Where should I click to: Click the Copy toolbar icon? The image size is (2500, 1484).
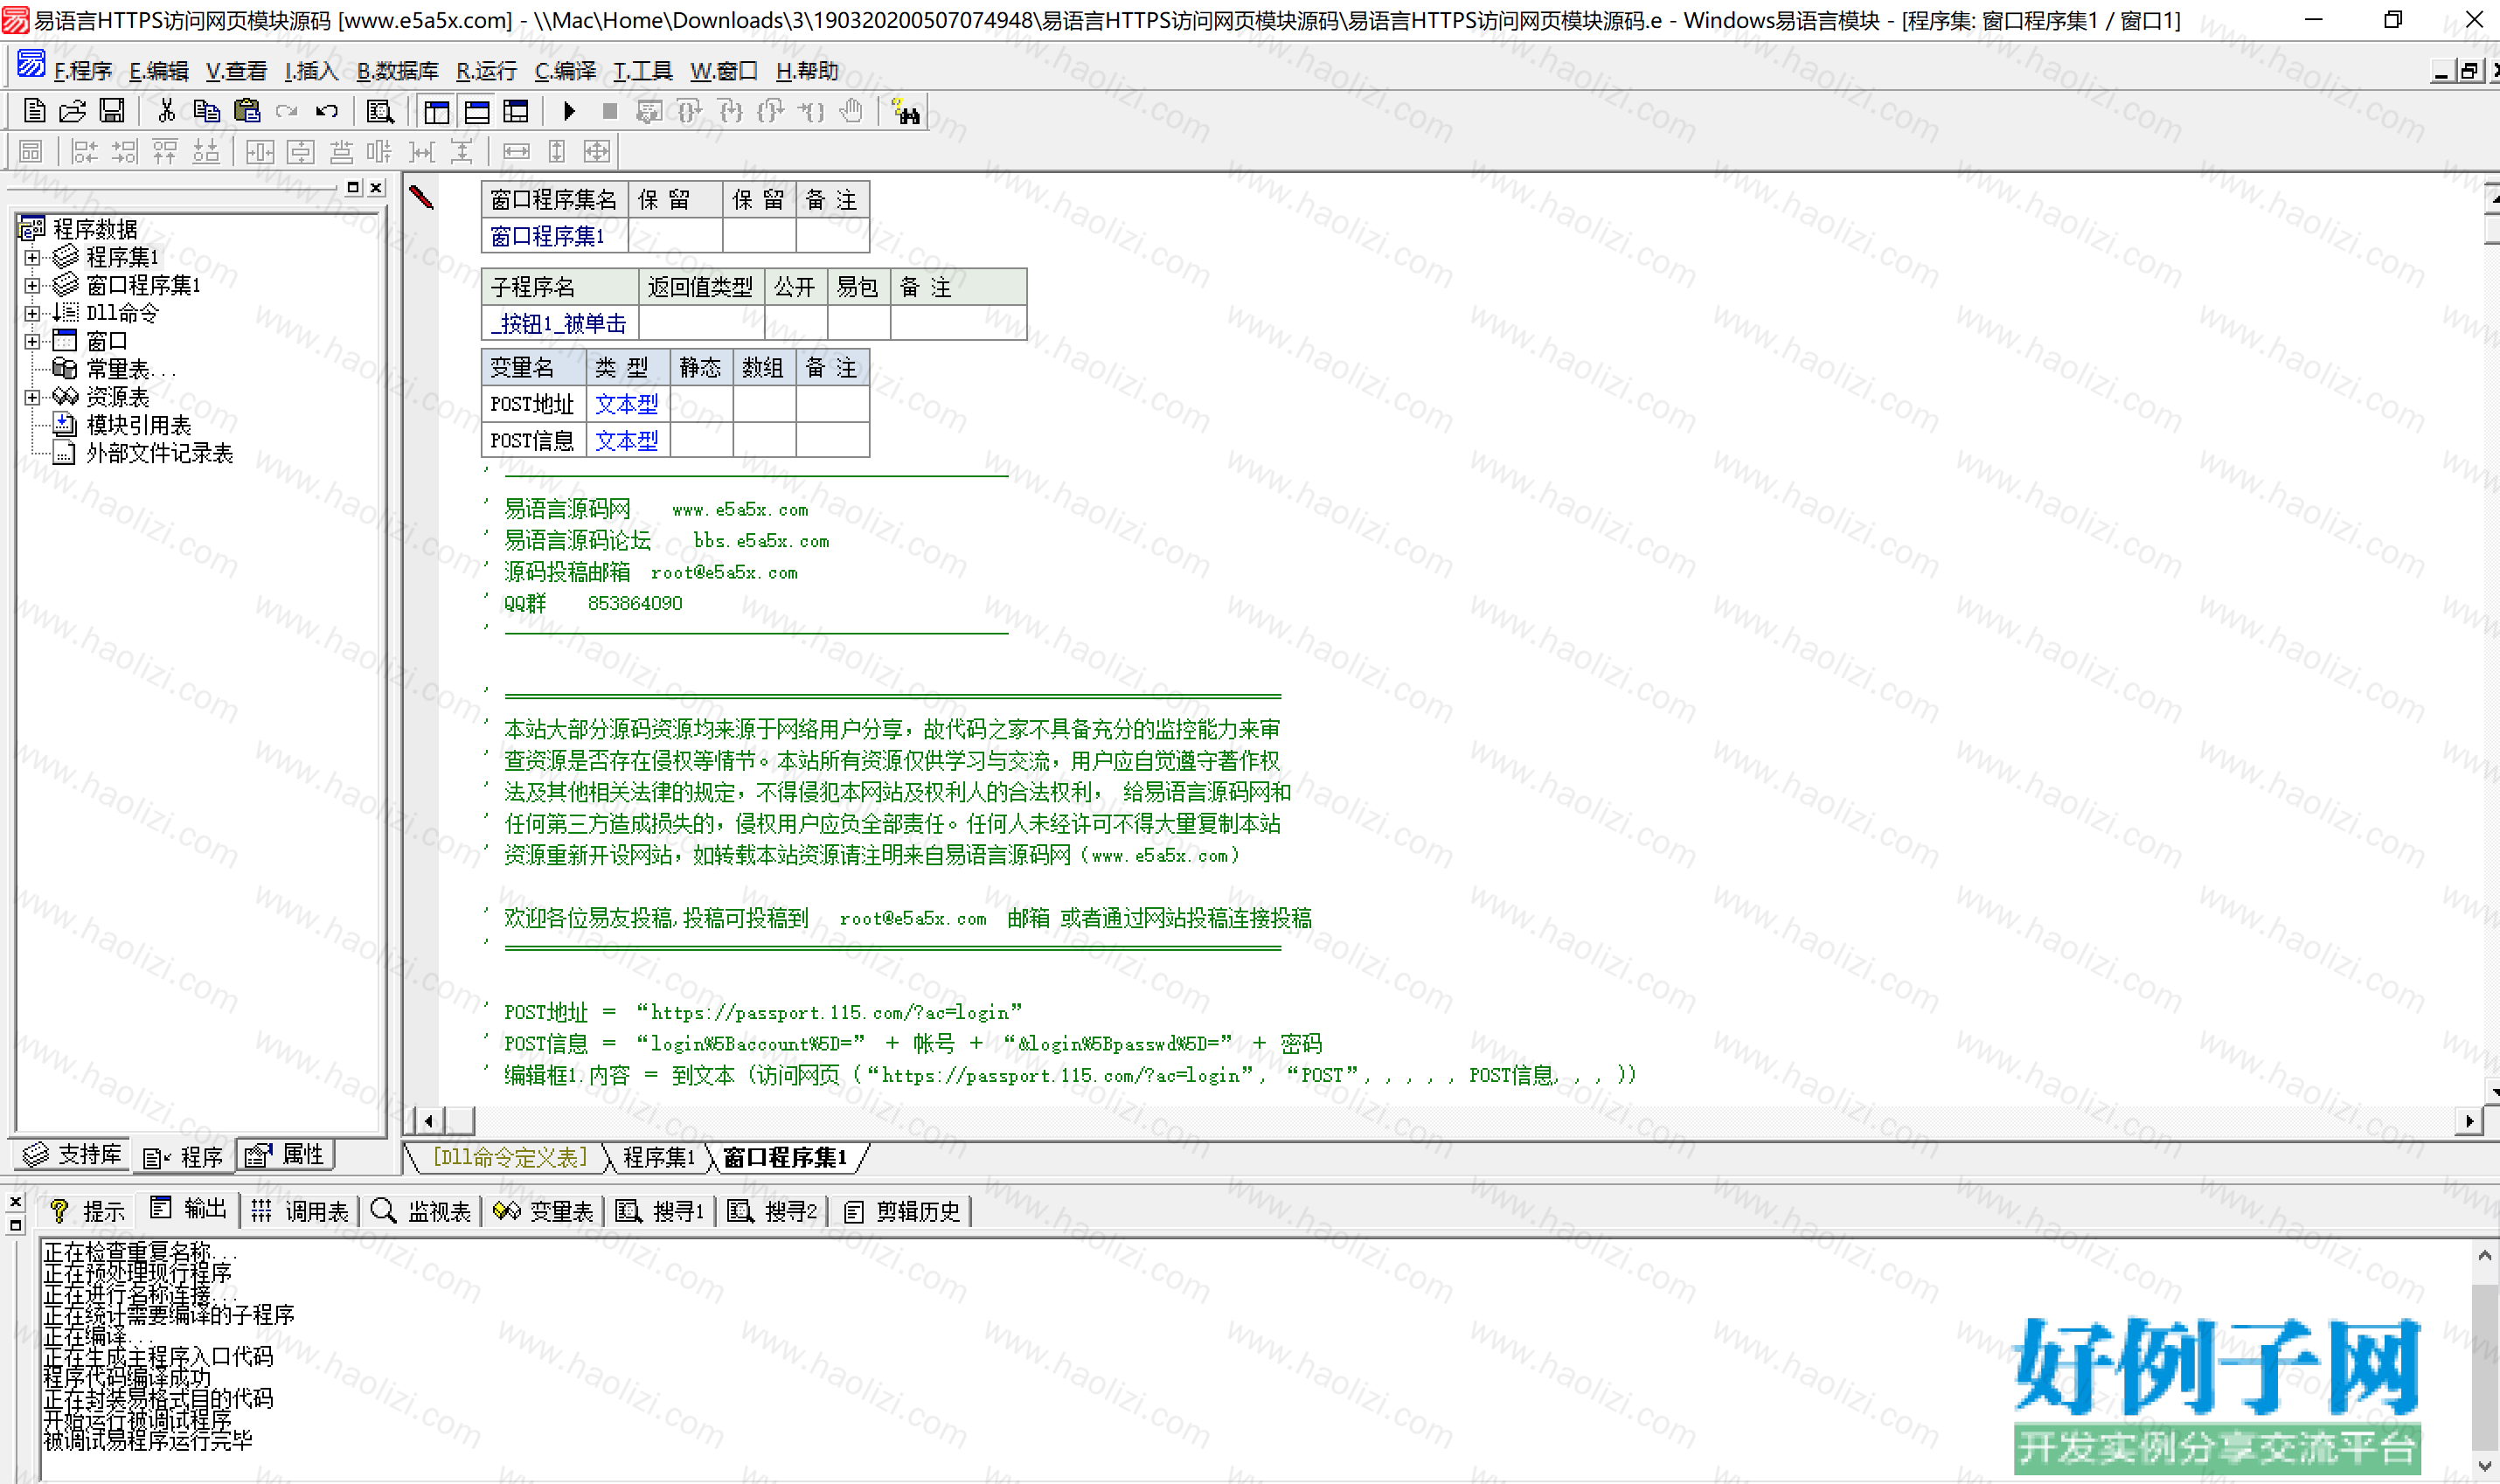(x=206, y=111)
